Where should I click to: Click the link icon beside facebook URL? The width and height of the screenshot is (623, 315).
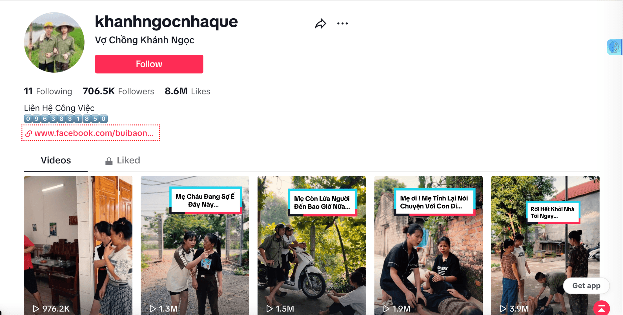pos(29,133)
